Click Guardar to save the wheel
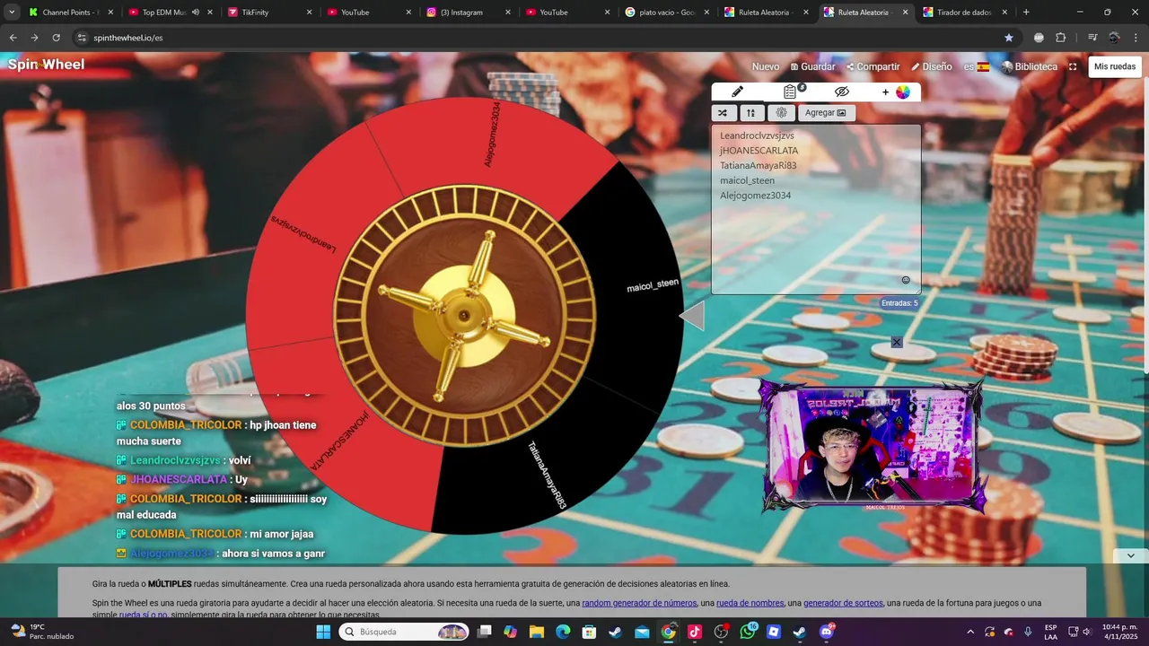 pyautogui.click(x=812, y=67)
